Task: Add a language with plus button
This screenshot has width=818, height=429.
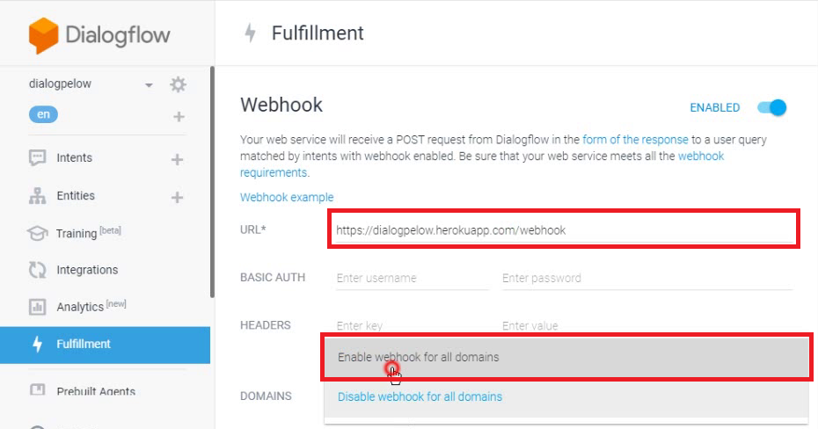Action: tap(179, 116)
